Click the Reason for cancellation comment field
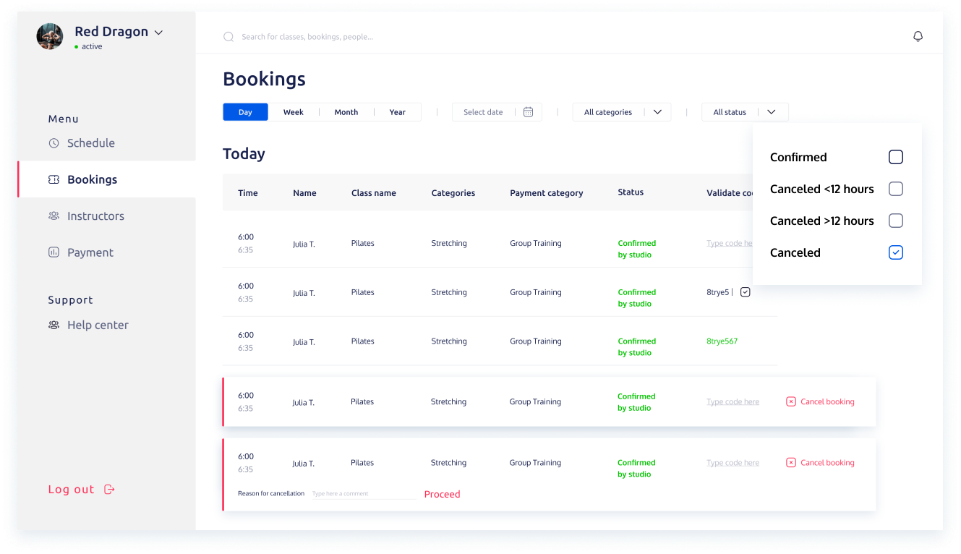 tap(364, 494)
